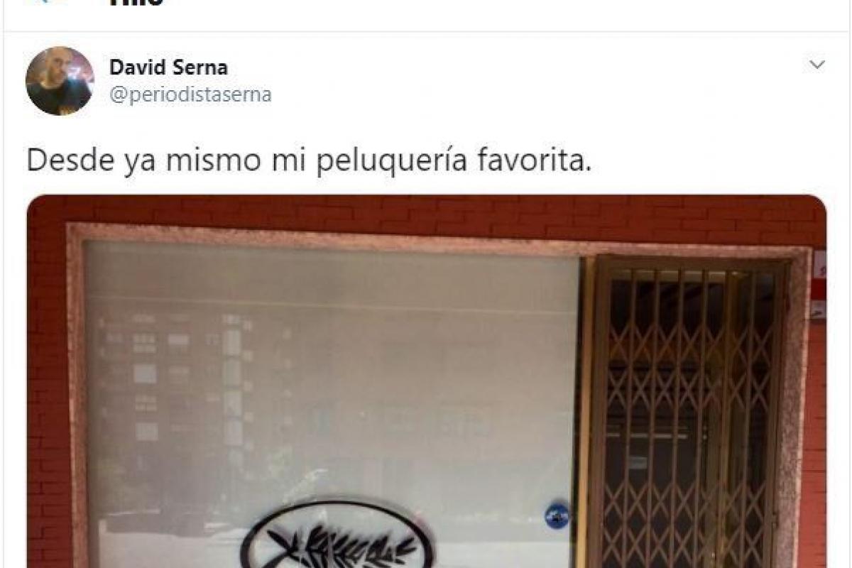The image size is (852, 568).
Task: Click the cropped Hilo header at top
Action: (x=136, y=4)
